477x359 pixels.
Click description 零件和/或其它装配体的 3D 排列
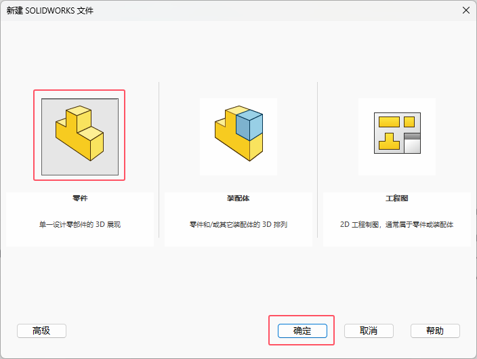(239, 224)
